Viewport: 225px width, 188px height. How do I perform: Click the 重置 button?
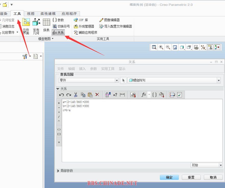click(191, 177)
